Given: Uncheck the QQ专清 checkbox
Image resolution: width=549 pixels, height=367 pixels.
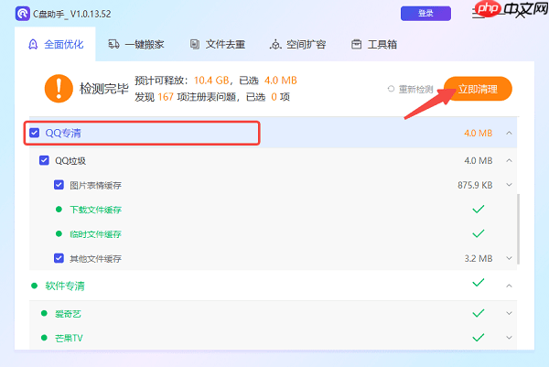Looking at the screenshot, I should click(35, 133).
